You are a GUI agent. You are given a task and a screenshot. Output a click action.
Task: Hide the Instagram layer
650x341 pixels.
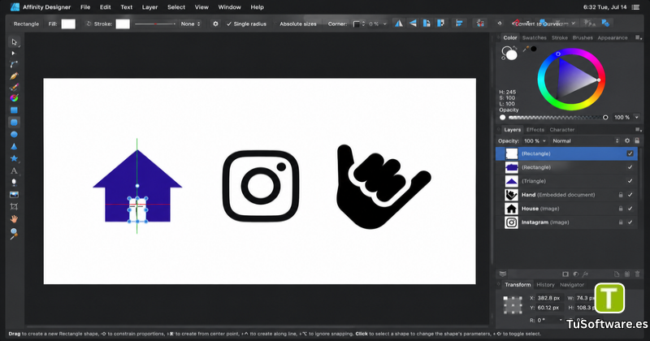(630, 222)
